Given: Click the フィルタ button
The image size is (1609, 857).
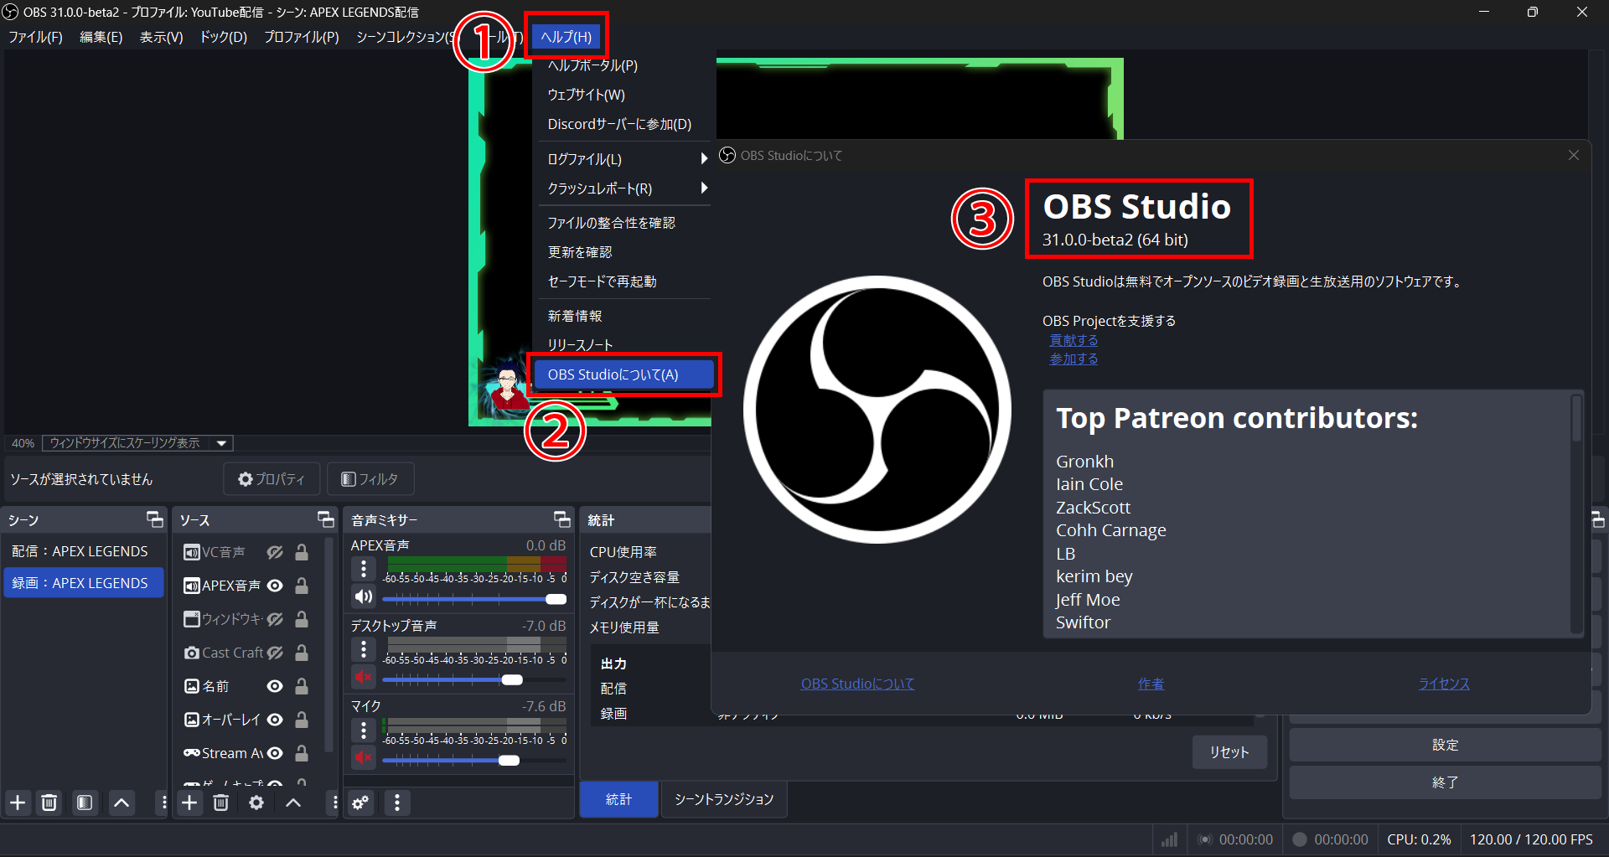Looking at the screenshot, I should [370, 479].
